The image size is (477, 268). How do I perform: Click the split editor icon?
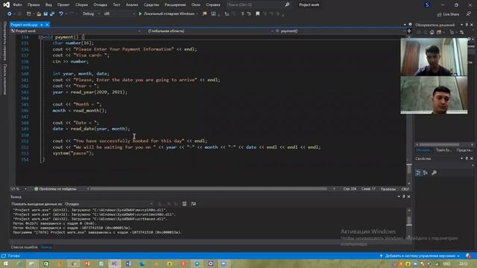[x=409, y=31]
